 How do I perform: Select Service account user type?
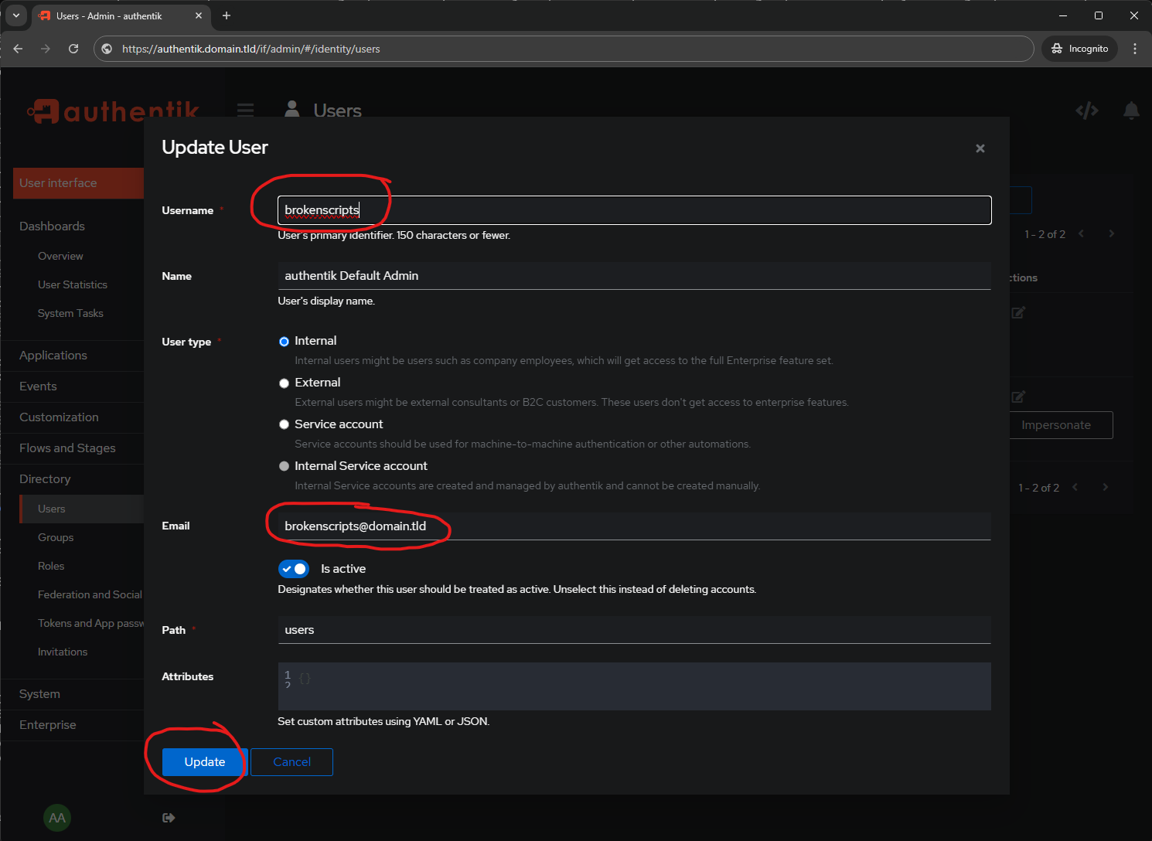pyautogui.click(x=284, y=424)
